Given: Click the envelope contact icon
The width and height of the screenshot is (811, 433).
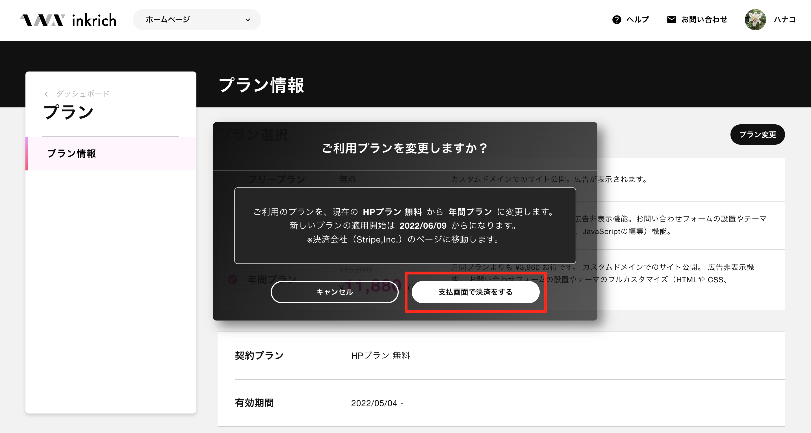Looking at the screenshot, I should (x=671, y=20).
